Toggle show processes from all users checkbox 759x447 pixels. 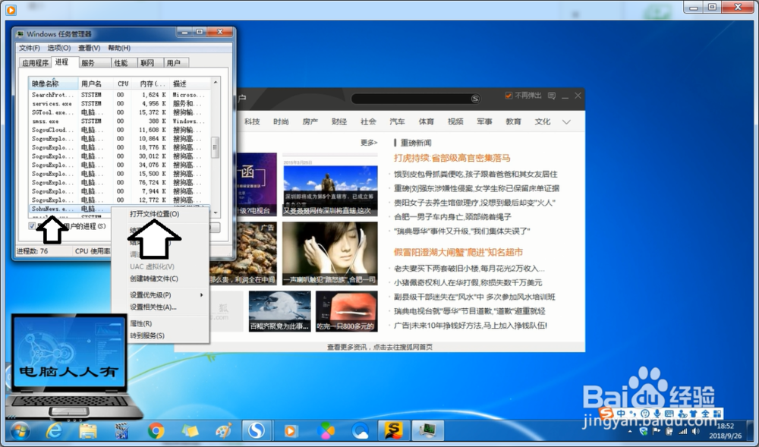[x=32, y=226]
